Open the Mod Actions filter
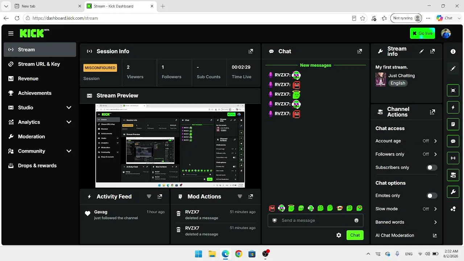Viewport: 464px width, 261px height. point(240,196)
